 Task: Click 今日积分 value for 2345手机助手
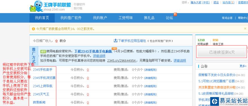pyautogui.click(x=88, y=70)
